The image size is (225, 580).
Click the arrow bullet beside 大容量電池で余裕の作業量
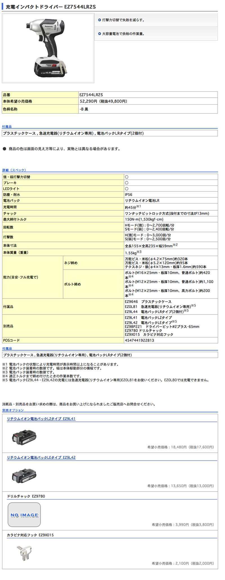(x=99, y=34)
